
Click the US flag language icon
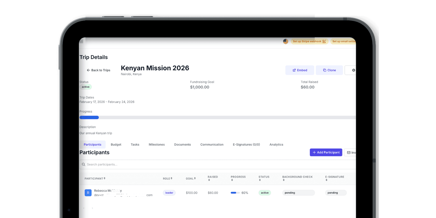tap(286, 41)
